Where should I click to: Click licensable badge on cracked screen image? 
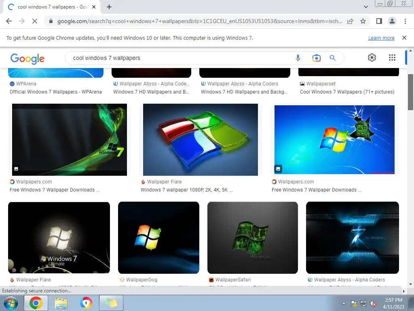click(x=278, y=169)
